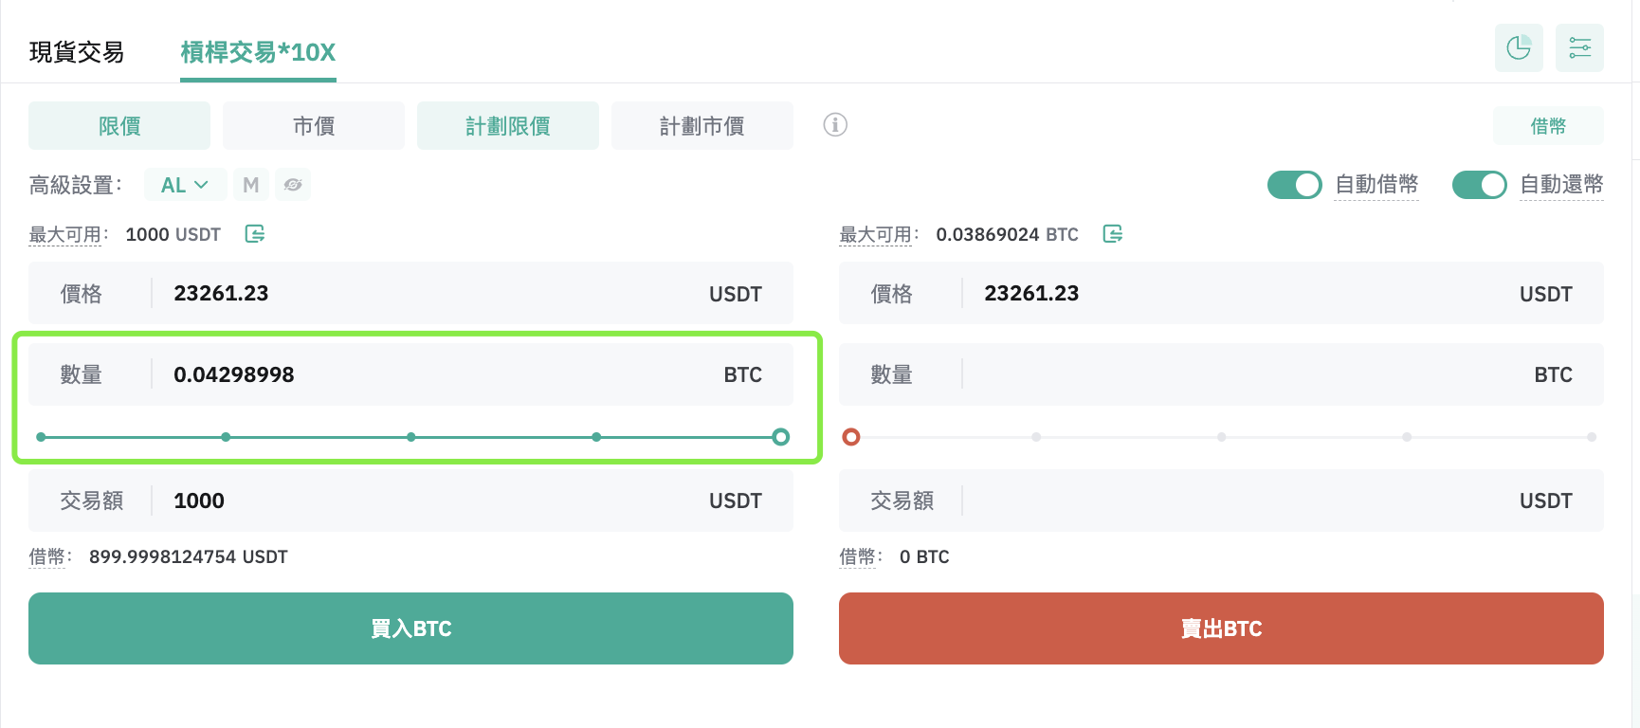Click the green 買入BTC button
Screen dimensions: 1640x728
coord(410,628)
